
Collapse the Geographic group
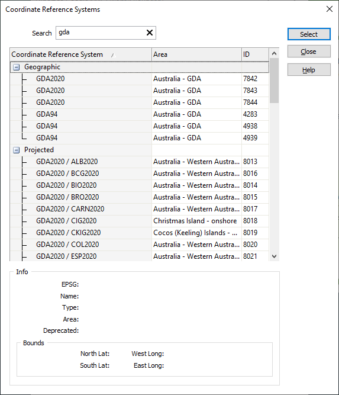tap(17, 68)
